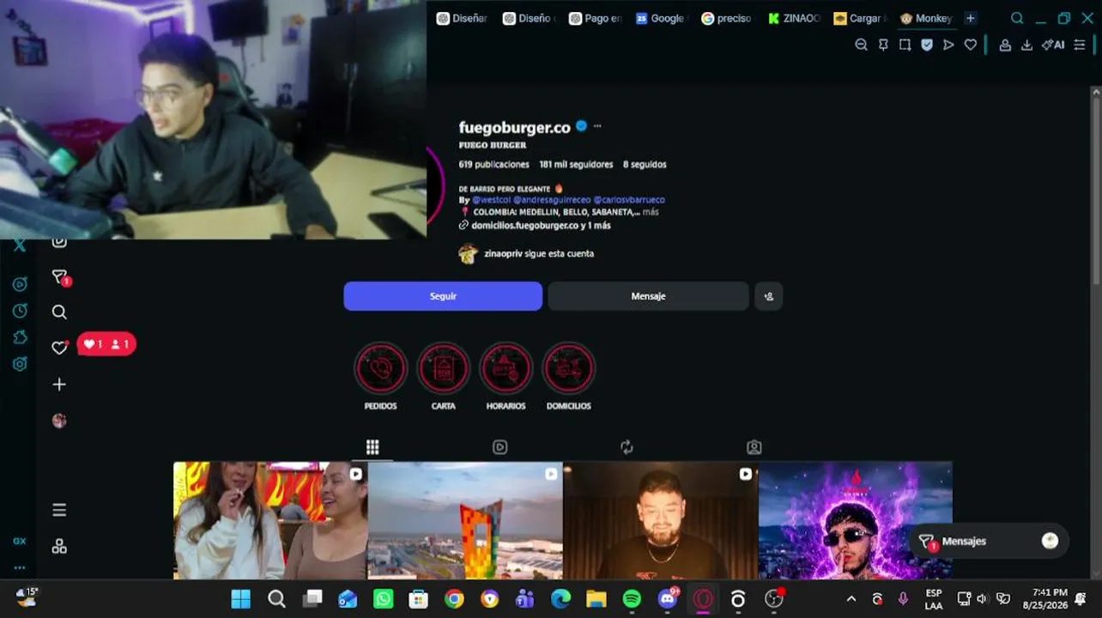Add page to bookmarks with heart icon

pos(971,45)
